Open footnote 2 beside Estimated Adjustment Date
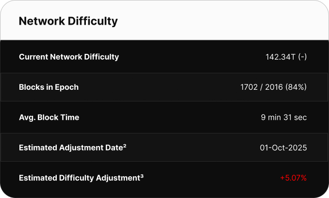 point(125,146)
